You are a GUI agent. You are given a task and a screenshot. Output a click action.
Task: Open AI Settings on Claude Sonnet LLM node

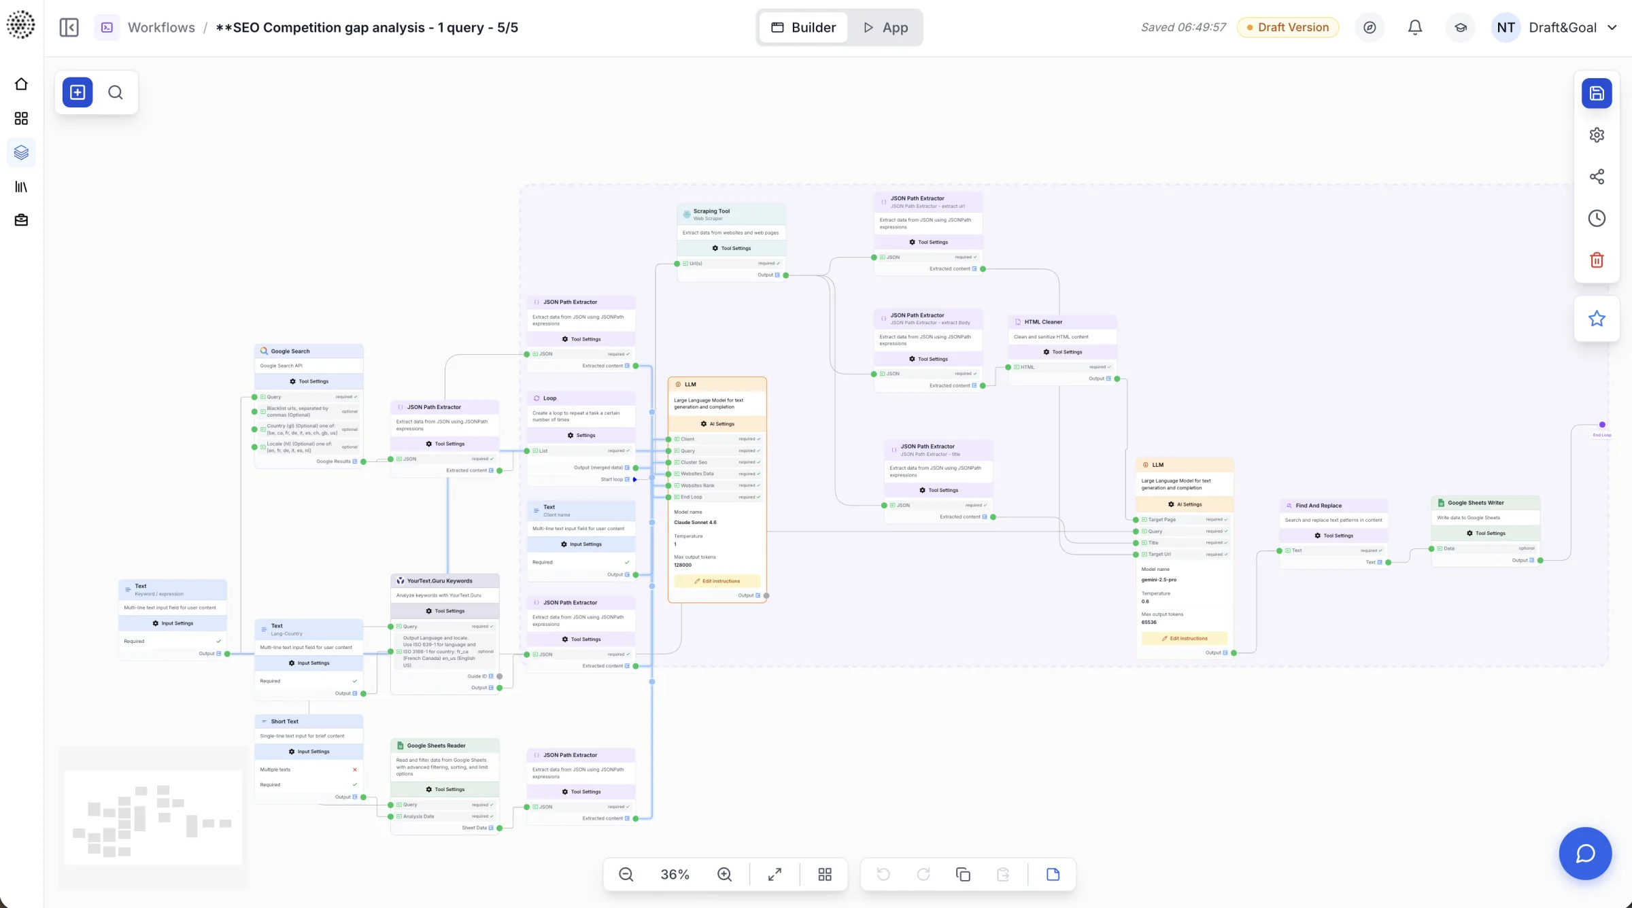tap(717, 423)
